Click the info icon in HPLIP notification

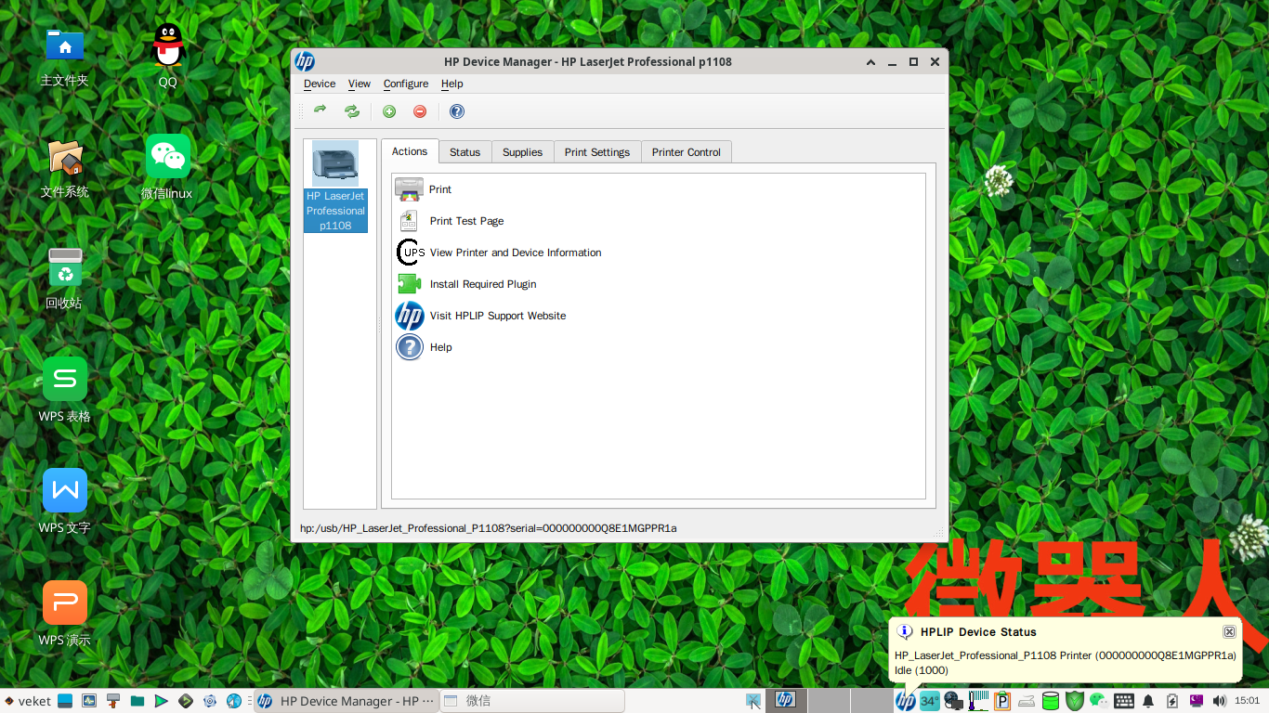(x=905, y=631)
